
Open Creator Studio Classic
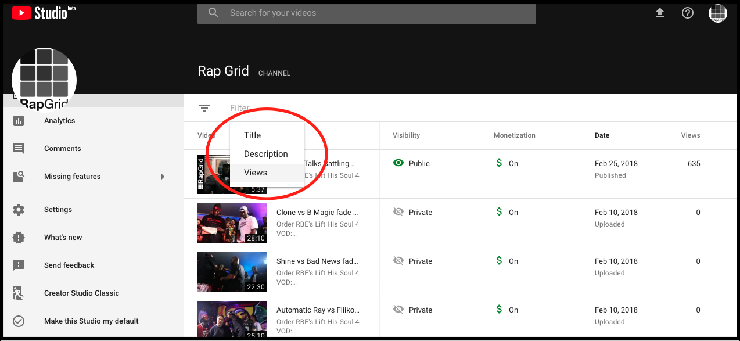pos(82,293)
